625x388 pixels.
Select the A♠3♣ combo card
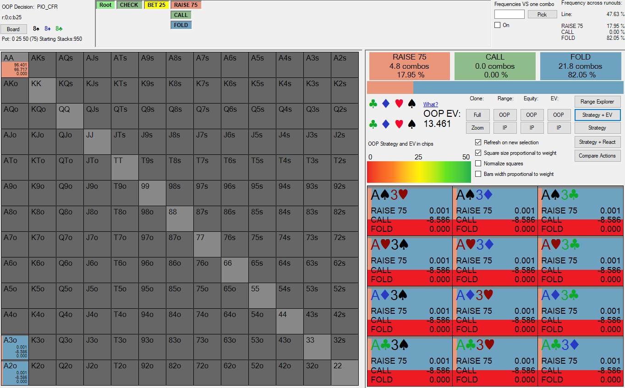tap(581, 211)
